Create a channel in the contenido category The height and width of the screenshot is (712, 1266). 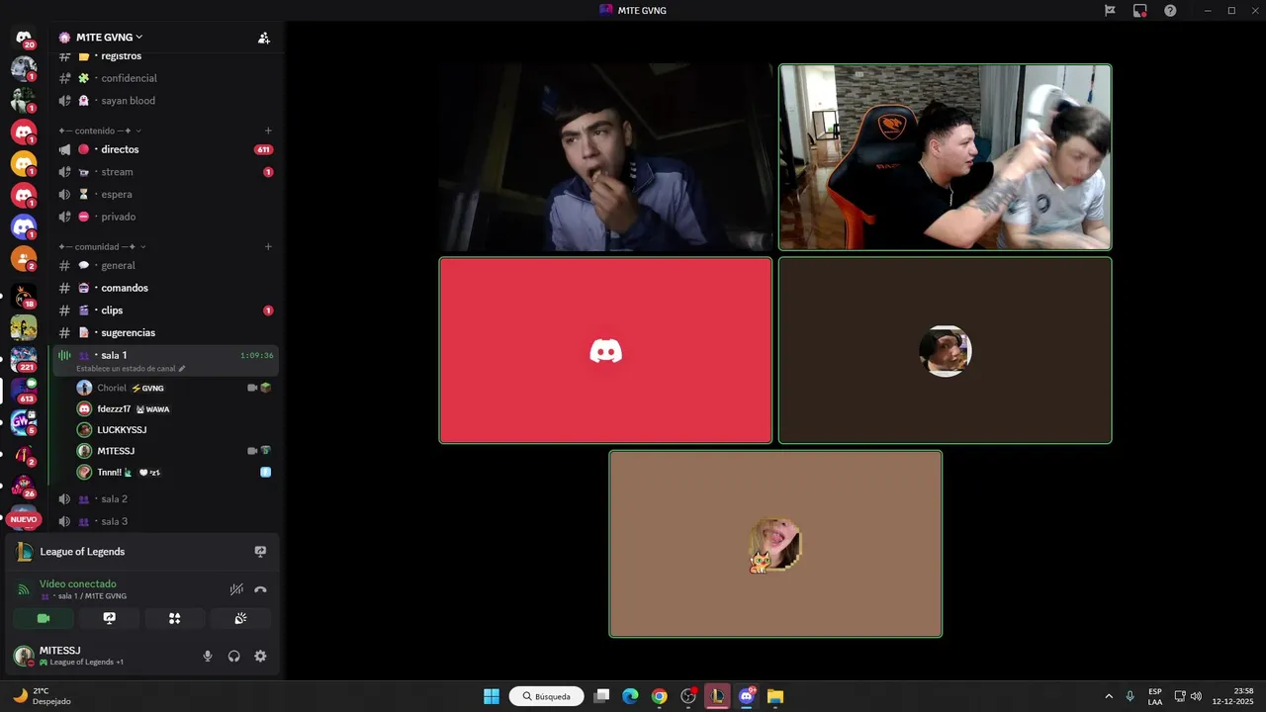(x=268, y=131)
